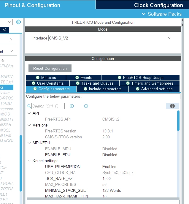
Task: Select the TICK_RATE_HZ value 1000
Action: (107, 178)
